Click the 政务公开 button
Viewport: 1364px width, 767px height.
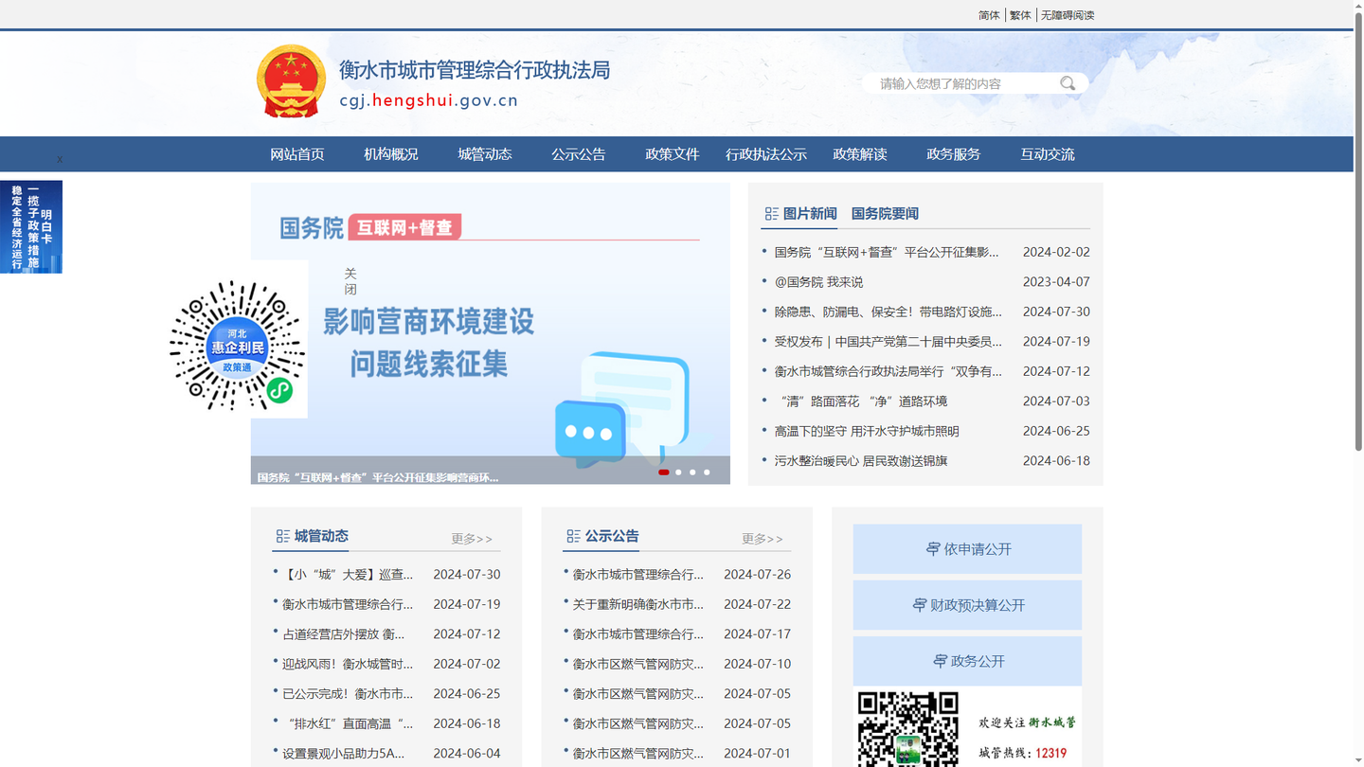[967, 661]
